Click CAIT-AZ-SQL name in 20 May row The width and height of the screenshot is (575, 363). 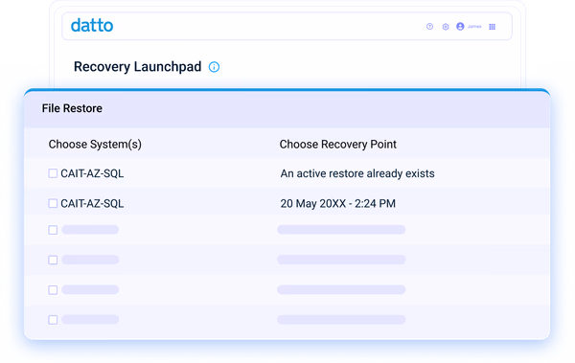(x=92, y=203)
